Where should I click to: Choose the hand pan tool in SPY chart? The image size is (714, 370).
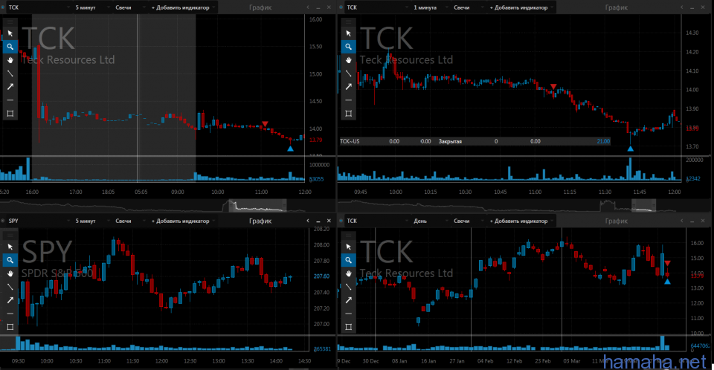pyautogui.click(x=10, y=273)
